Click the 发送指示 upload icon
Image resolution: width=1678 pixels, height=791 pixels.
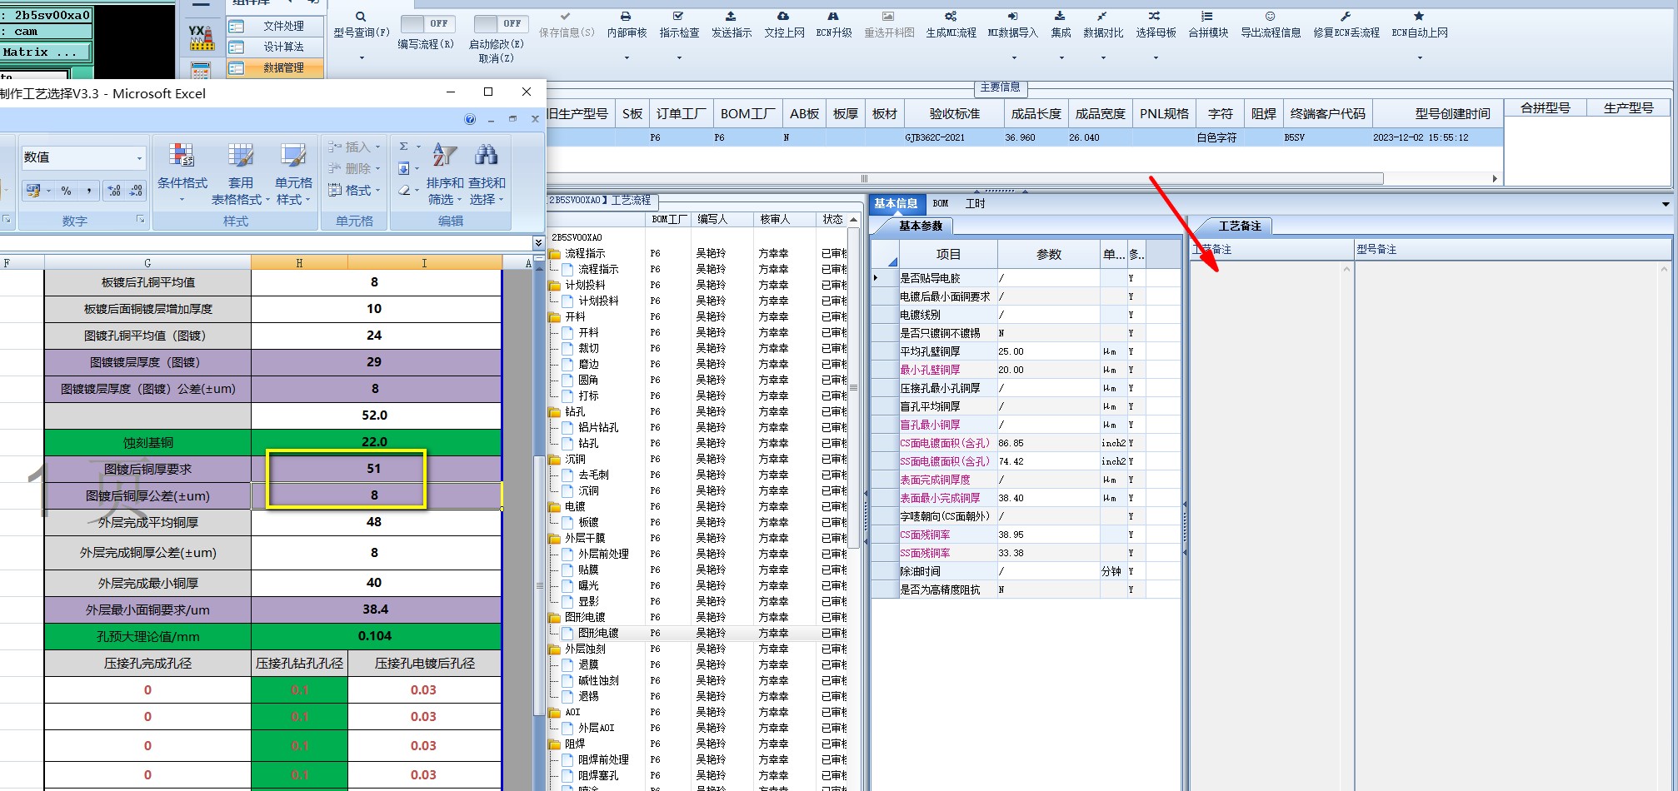(x=731, y=17)
